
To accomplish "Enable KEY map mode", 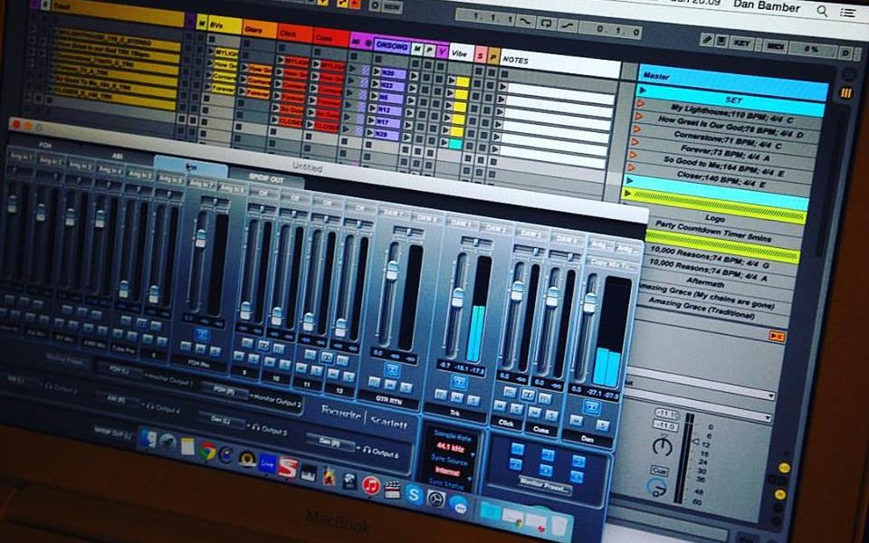I will tap(741, 43).
